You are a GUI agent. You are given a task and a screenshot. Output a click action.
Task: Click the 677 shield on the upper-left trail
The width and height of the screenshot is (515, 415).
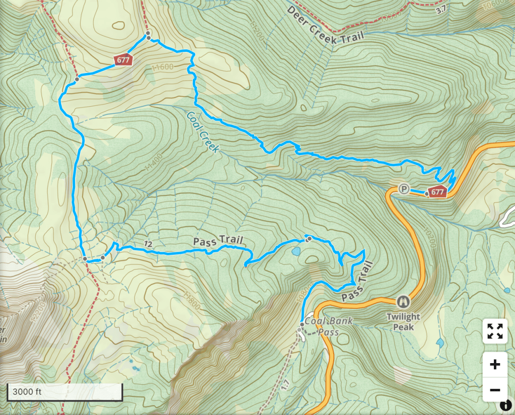tap(123, 60)
